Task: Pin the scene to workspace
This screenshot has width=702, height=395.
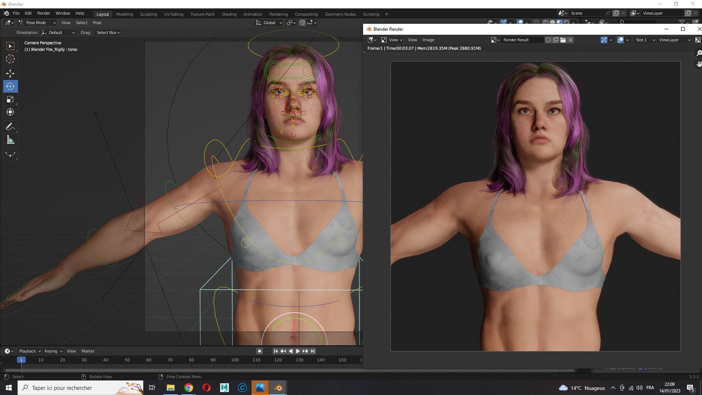Action: coord(608,13)
